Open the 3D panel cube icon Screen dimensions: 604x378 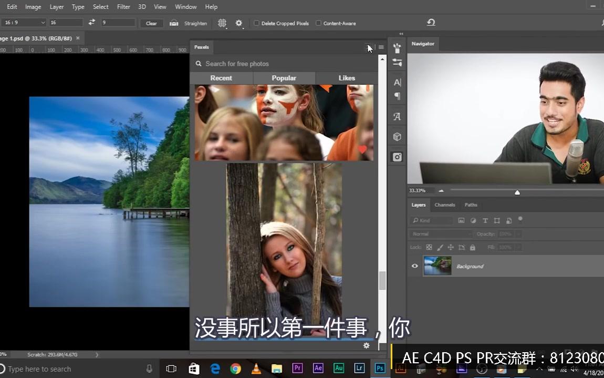tap(397, 136)
